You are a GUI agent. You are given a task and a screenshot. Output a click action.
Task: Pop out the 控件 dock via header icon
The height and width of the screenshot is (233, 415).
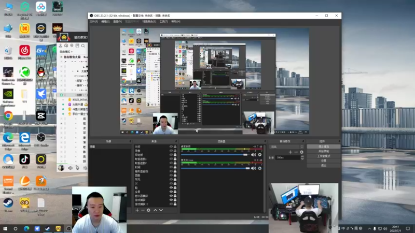pos(339,141)
